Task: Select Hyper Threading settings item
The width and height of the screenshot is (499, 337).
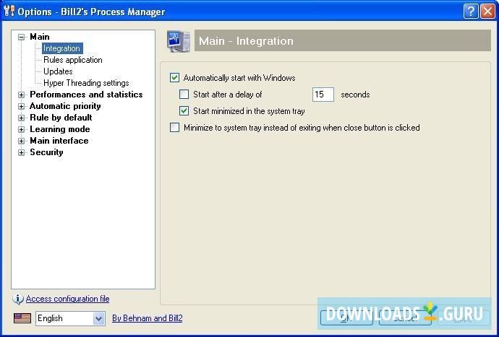Action: click(x=86, y=83)
